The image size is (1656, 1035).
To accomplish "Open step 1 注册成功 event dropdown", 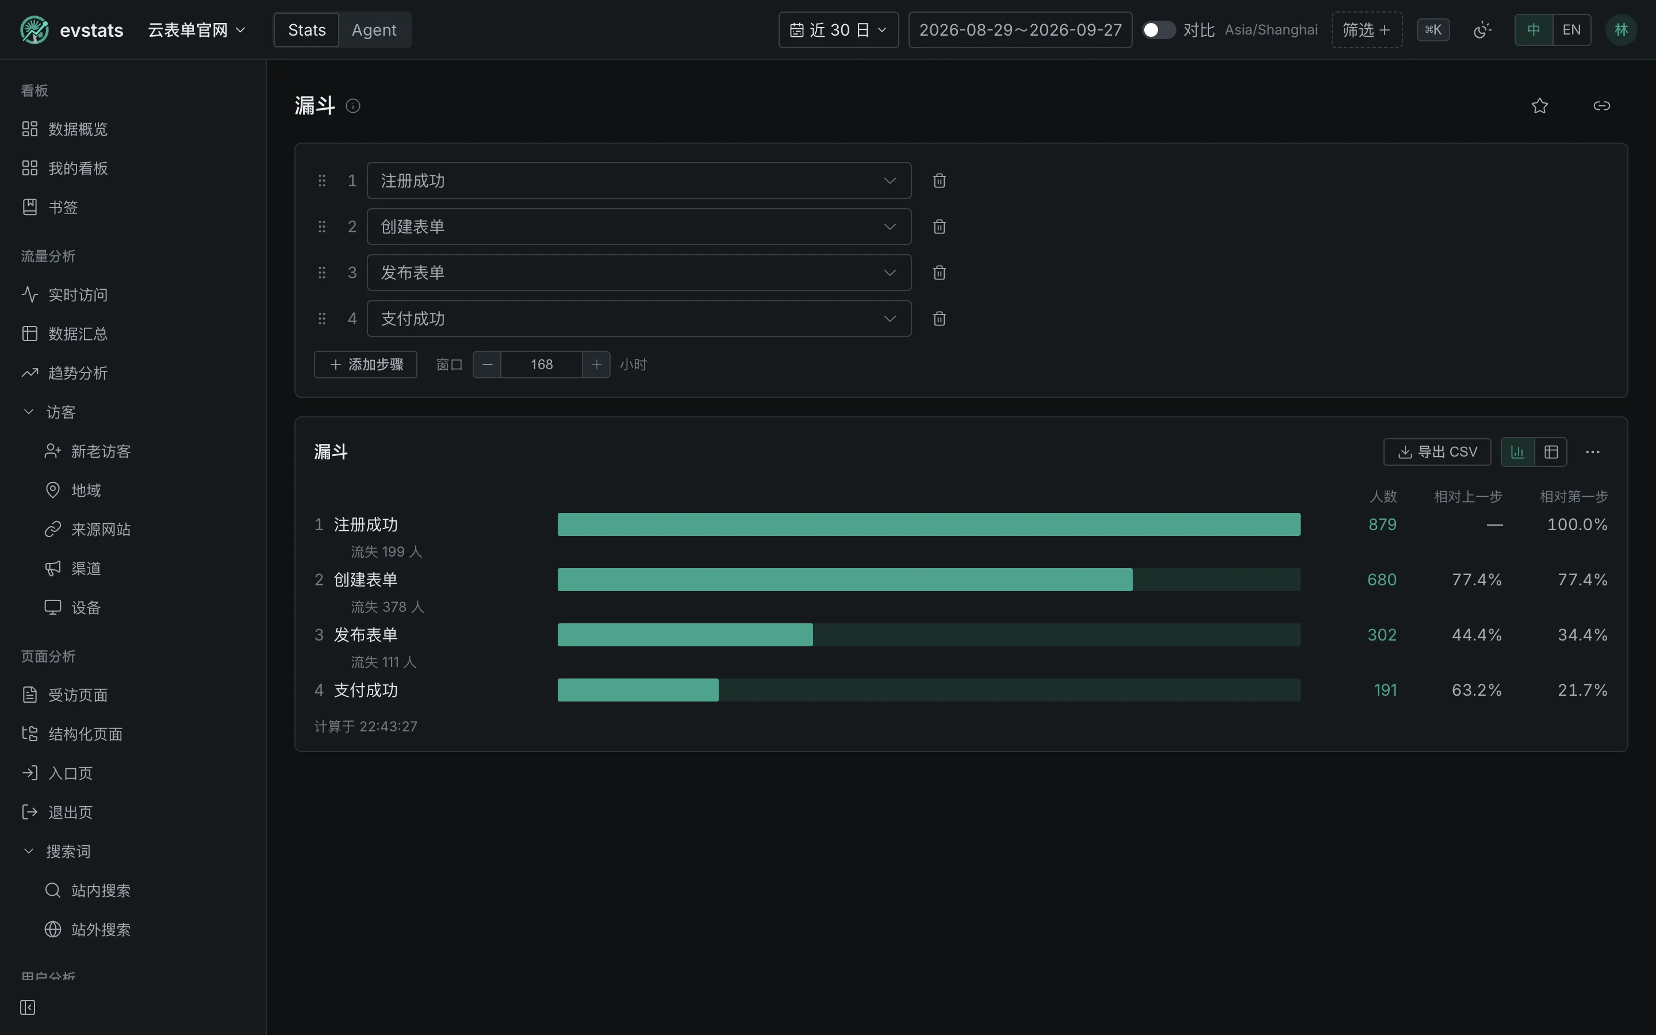I will point(639,181).
